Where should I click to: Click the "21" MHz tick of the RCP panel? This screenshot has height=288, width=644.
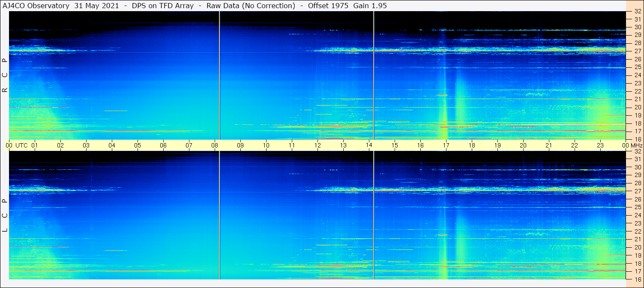(x=638, y=99)
